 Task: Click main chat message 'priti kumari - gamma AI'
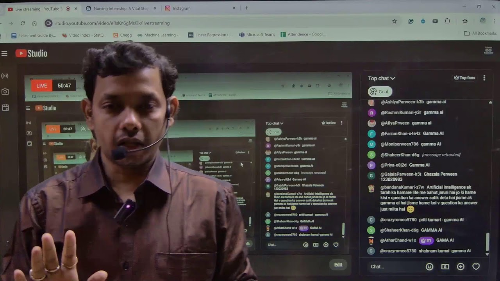tap(441, 220)
